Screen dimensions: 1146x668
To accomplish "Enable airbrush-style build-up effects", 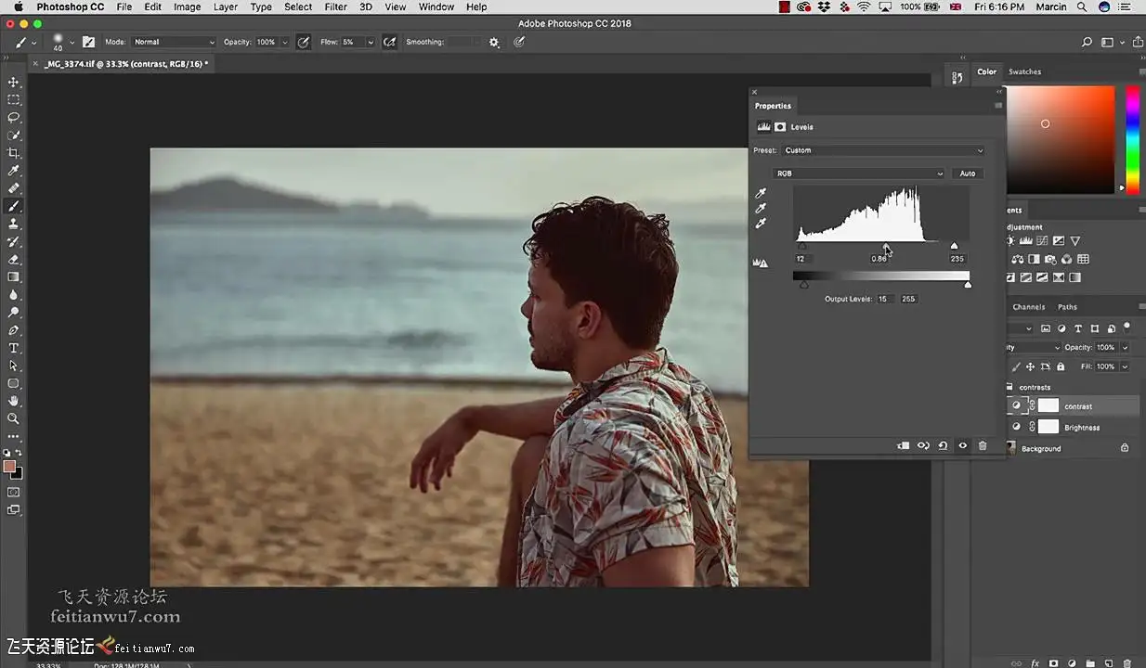I will pos(389,42).
